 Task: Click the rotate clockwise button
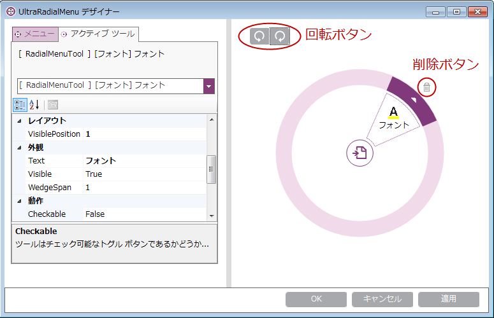tap(280, 36)
